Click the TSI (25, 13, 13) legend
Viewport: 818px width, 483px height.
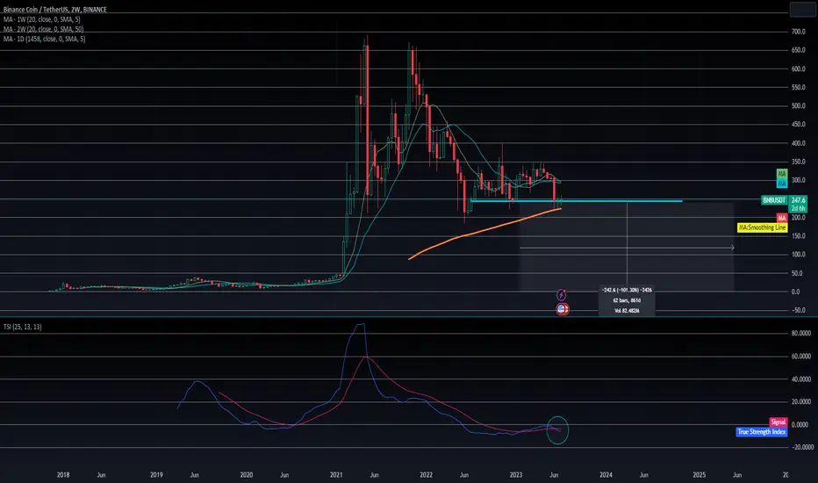coord(23,327)
